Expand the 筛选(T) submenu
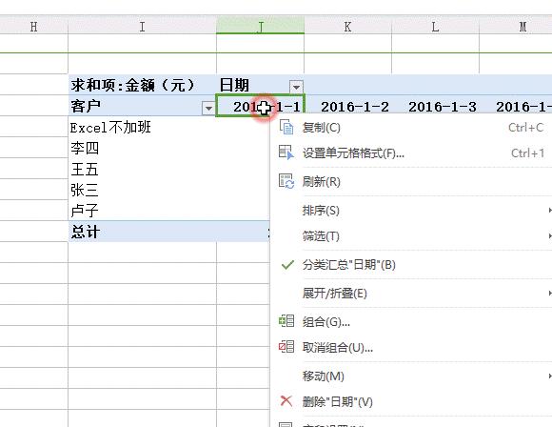The width and height of the screenshot is (552, 427). (549, 235)
